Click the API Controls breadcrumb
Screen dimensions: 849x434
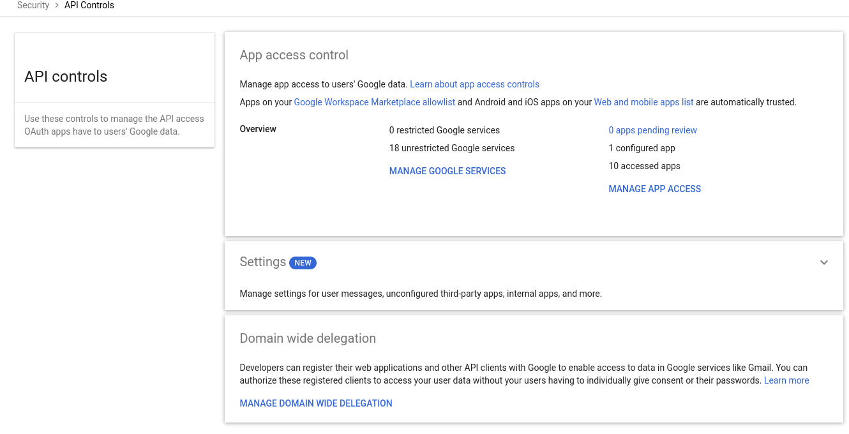(89, 5)
